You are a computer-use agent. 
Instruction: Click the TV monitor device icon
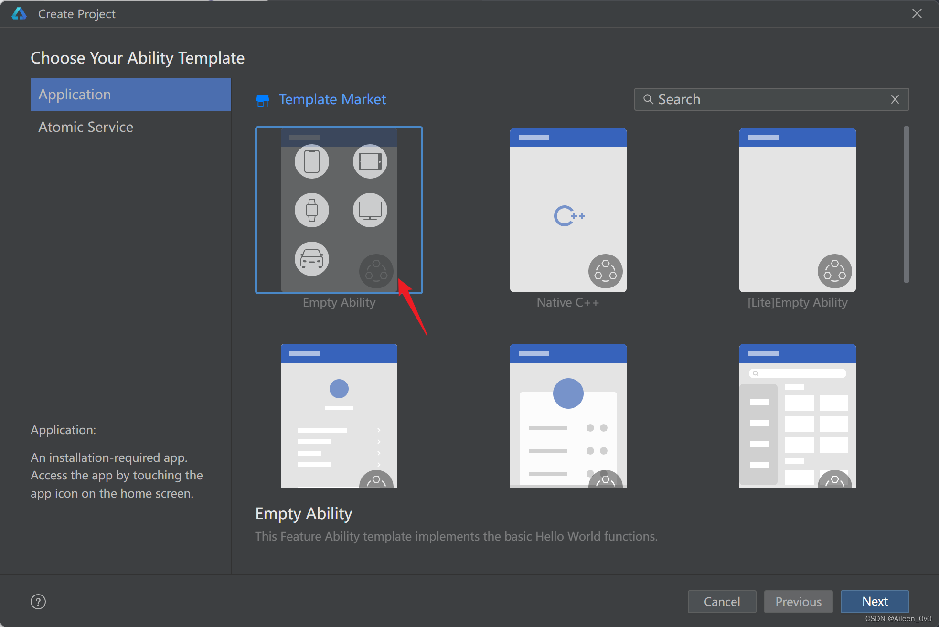pyautogui.click(x=370, y=210)
